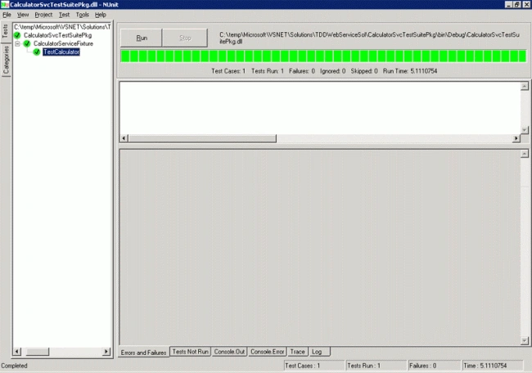Click the disabled Stop button
The height and width of the screenshot is (373, 532).
point(185,38)
